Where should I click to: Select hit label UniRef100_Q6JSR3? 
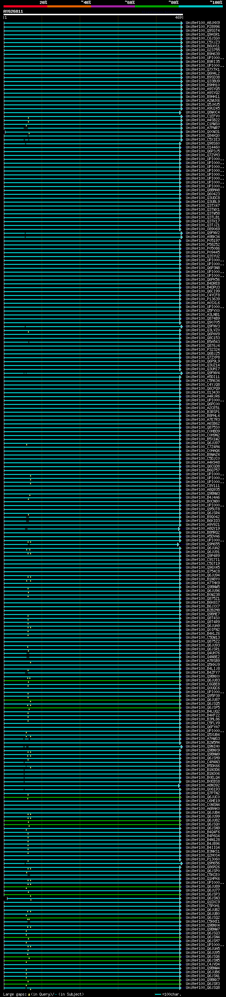[x=203, y=984]
